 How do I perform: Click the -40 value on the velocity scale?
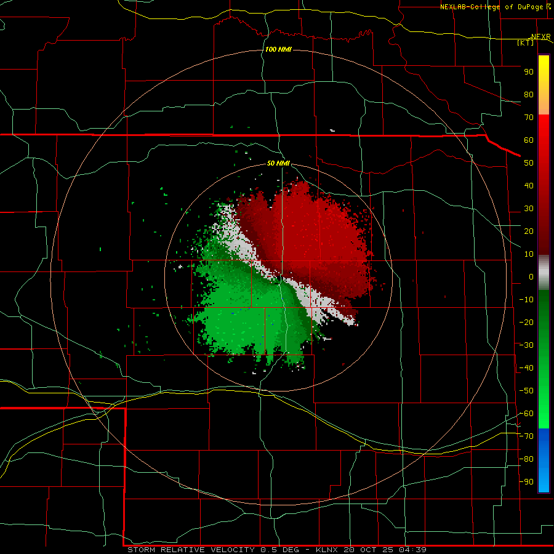coord(526,368)
